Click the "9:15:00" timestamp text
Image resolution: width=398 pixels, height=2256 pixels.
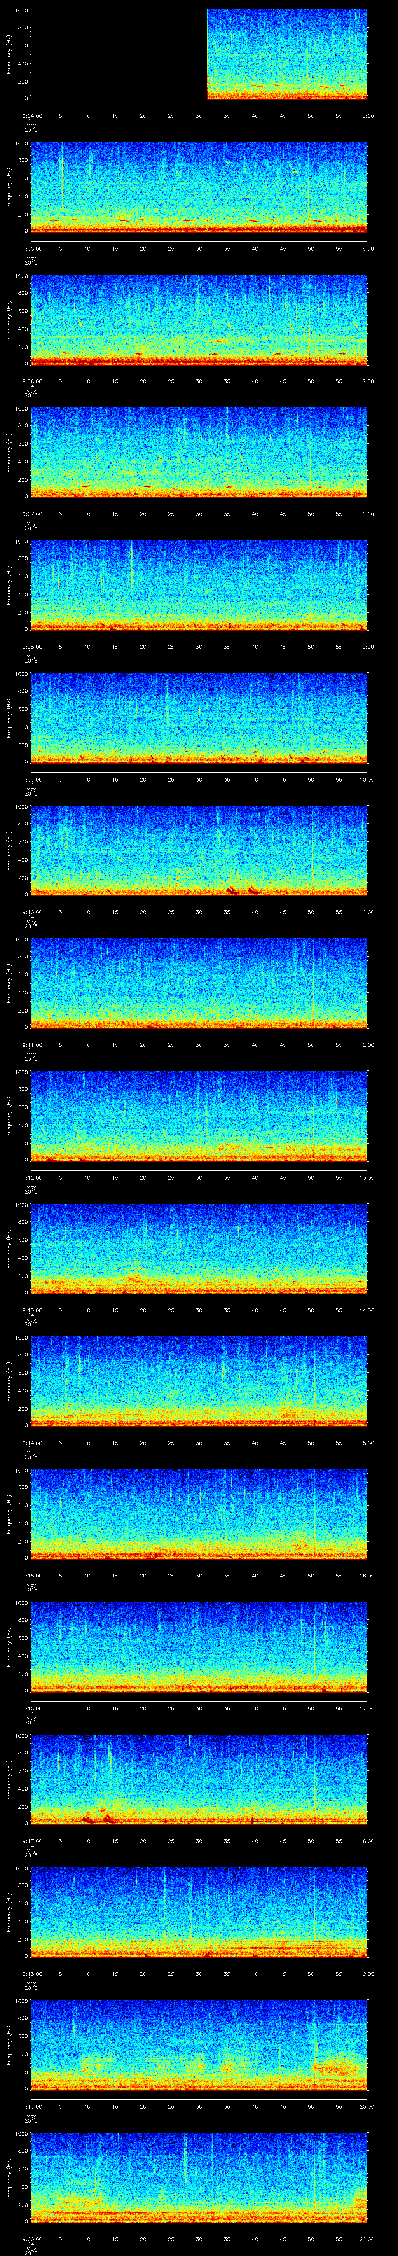pos(31,1576)
